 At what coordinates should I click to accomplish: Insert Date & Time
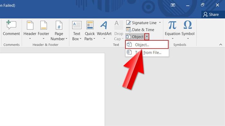coord(140,30)
